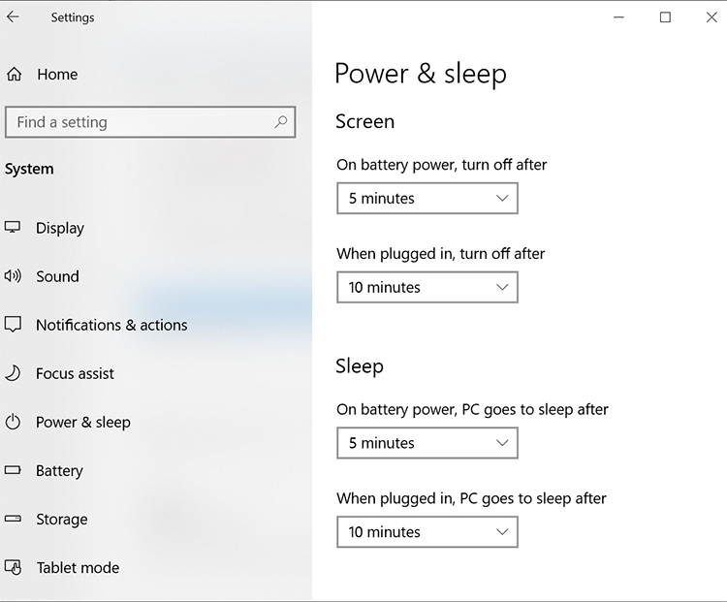Screen dimensions: 727x602
Task: Go to Focus assist settings
Action: [75, 373]
